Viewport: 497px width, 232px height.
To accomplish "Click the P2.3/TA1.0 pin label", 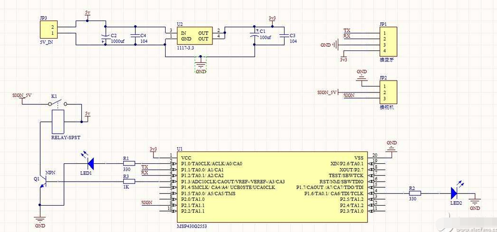I will [352, 211].
